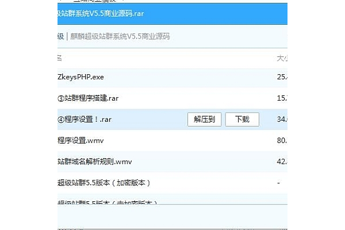Viewport: 345px width, 230px height.
Task: Click the size value of ③站群程序搭建.rar
Action: 282,98
